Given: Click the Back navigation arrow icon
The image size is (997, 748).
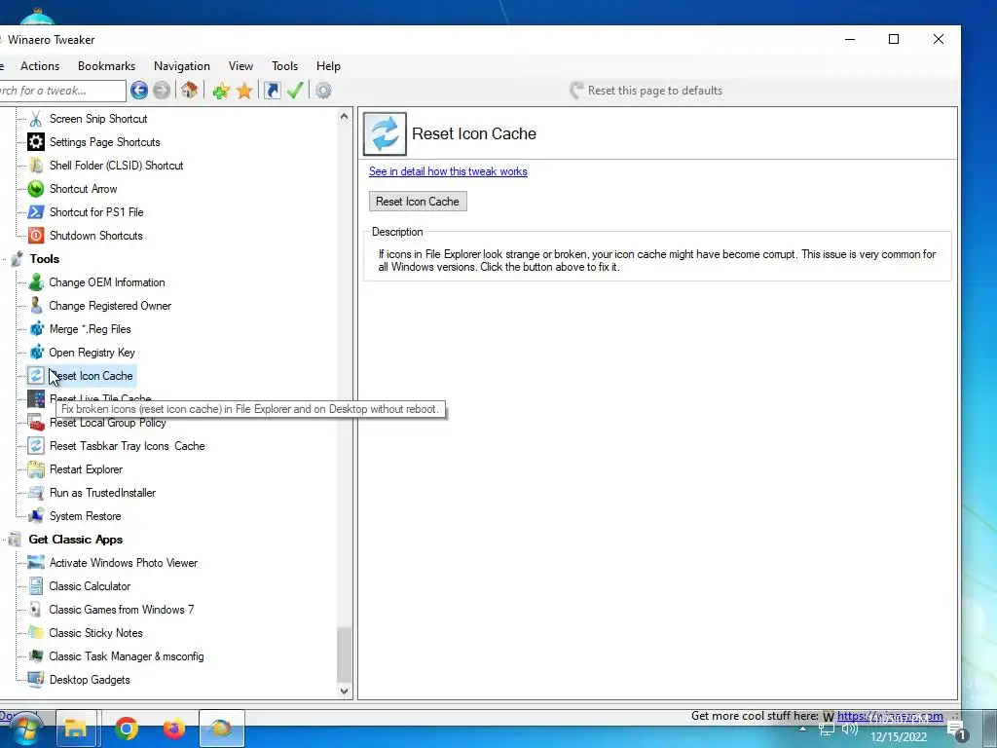Looking at the screenshot, I should [x=139, y=91].
